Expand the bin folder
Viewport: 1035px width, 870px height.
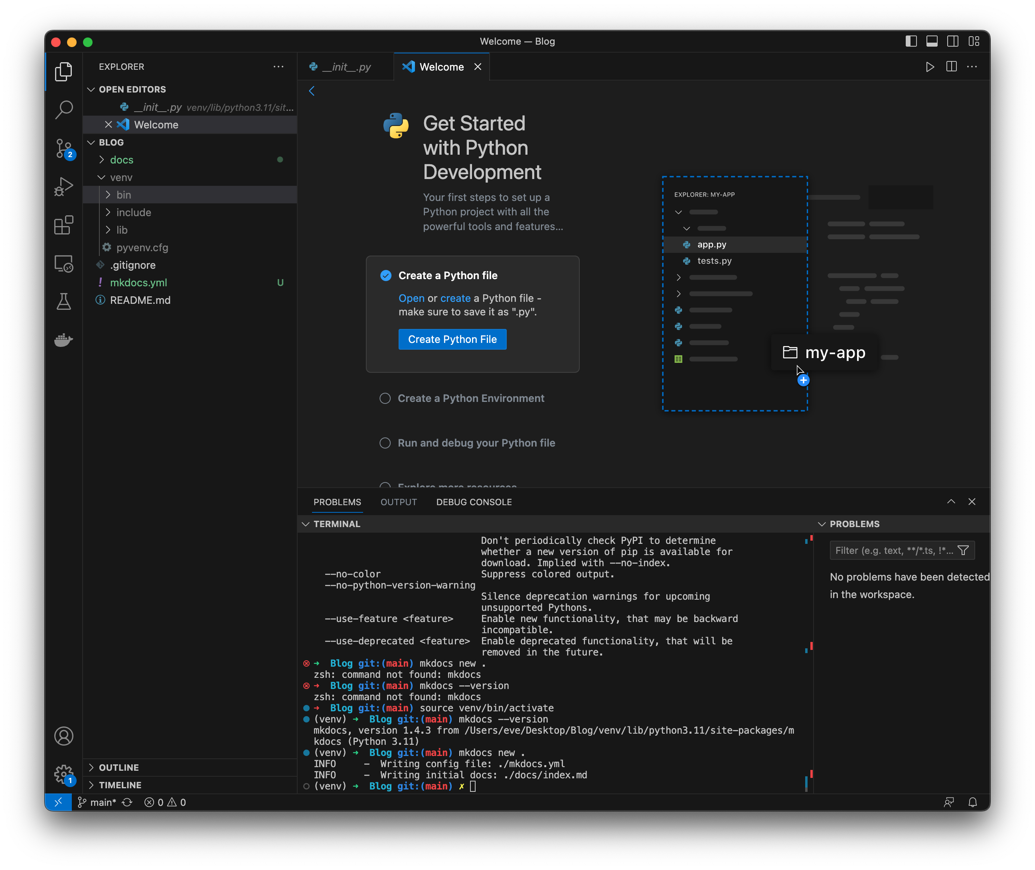click(x=190, y=195)
